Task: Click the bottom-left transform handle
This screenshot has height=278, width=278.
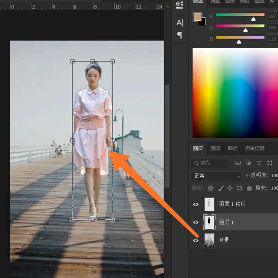Action: [72, 220]
